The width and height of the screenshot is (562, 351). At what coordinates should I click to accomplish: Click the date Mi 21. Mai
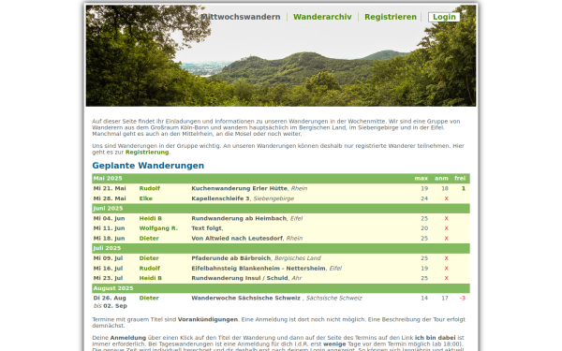point(110,188)
